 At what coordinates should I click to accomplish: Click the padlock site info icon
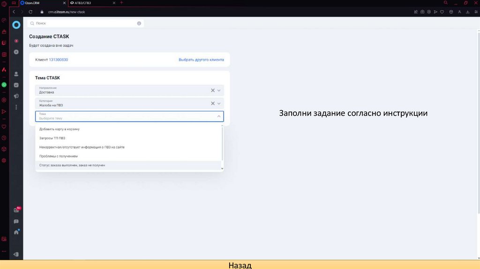(x=42, y=12)
